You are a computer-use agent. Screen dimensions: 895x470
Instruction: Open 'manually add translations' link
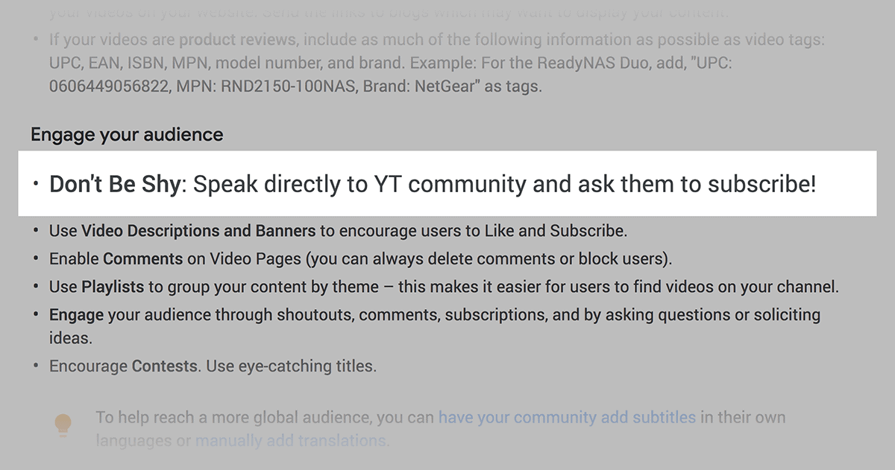click(291, 441)
